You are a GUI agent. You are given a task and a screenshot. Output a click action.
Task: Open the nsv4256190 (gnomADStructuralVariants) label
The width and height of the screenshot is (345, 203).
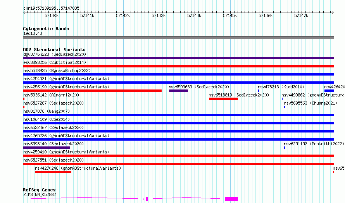[66, 87]
